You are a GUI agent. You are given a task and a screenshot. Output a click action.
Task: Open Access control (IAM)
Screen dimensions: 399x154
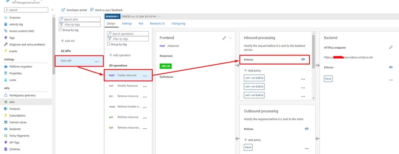[22, 31]
